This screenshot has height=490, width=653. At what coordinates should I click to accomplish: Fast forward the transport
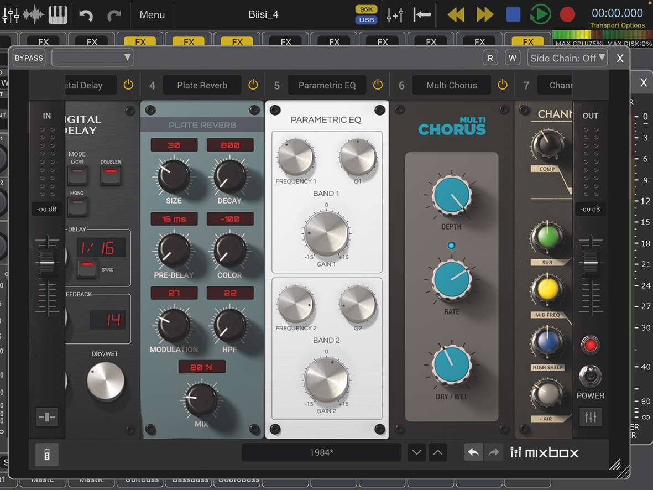coord(485,14)
